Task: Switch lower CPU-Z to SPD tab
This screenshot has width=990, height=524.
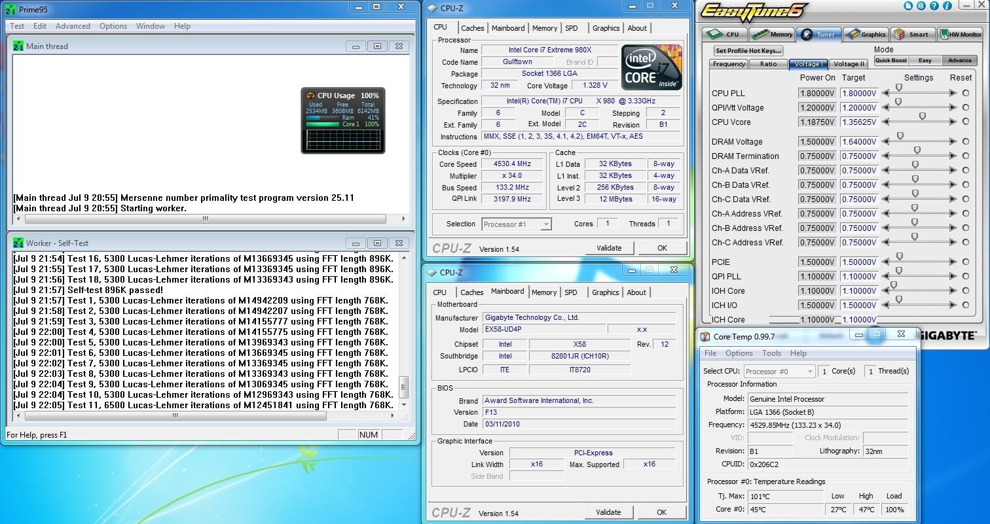Action: pyautogui.click(x=571, y=292)
